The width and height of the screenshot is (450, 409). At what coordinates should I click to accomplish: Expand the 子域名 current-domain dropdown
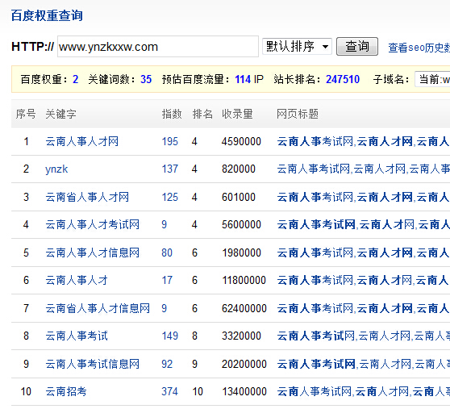coord(433,79)
